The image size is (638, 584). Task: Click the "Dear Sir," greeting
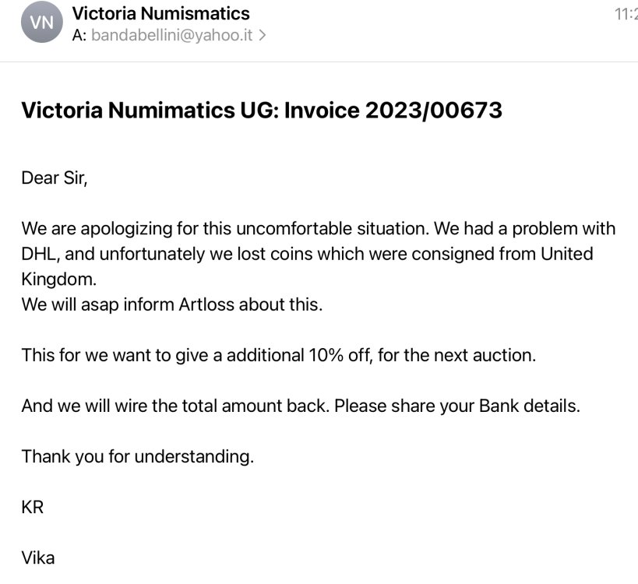coord(55,178)
